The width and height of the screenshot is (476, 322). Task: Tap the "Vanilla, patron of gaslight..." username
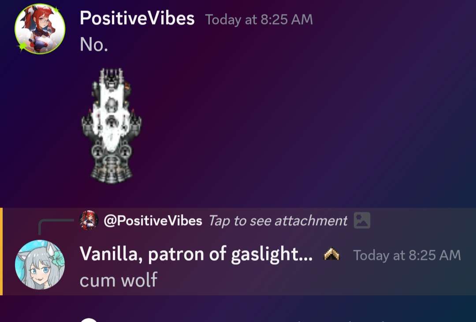click(196, 254)
